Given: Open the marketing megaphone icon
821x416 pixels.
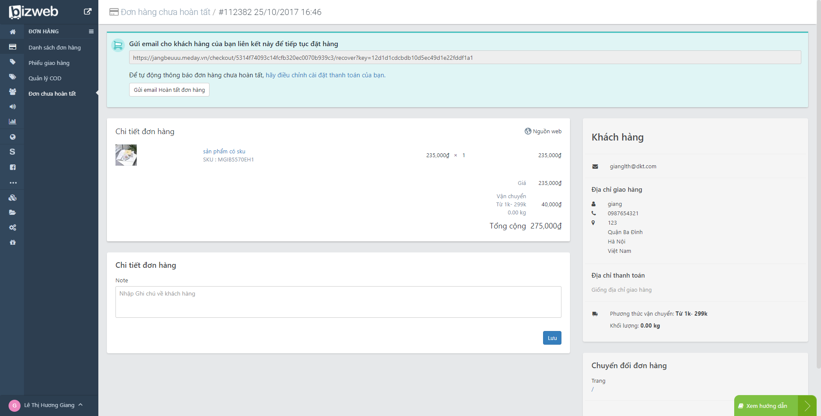Looking at the screenshot, I should point(12,107).
